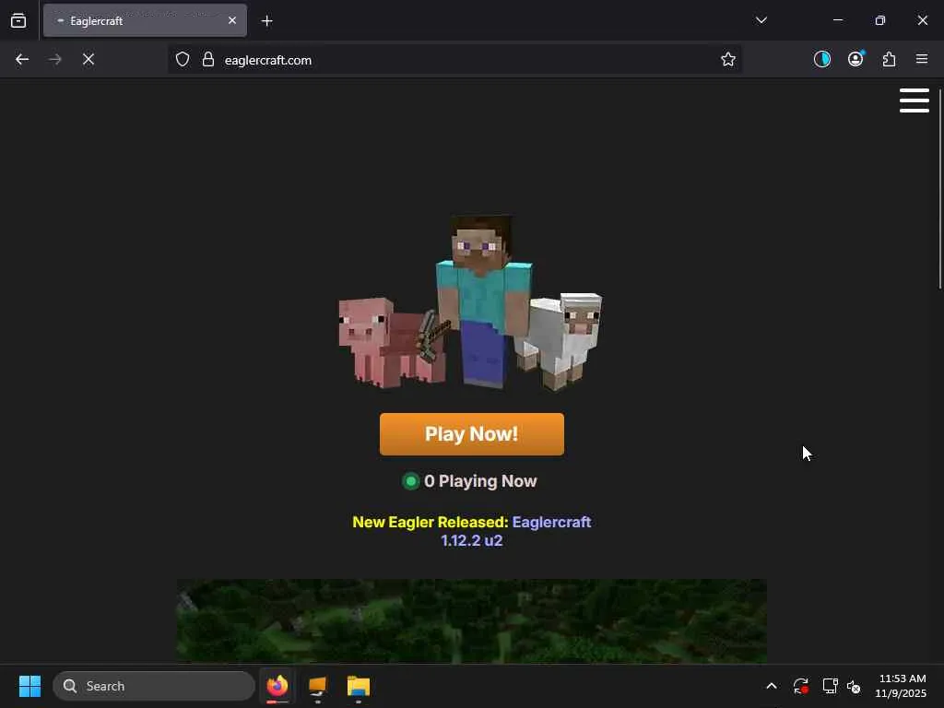944x708 pixels.
Task: View site security padlock information
Action: pyautogui.click(x=208, y=60)
